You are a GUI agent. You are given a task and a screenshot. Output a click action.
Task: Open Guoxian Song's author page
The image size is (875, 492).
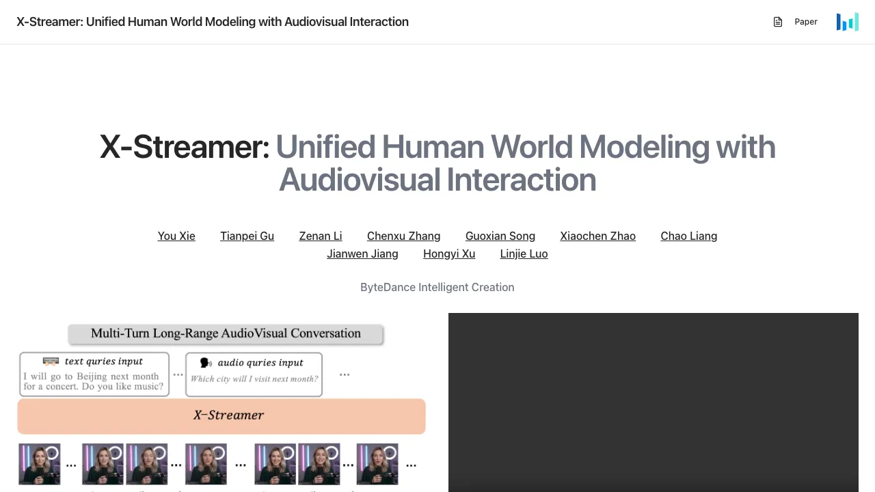500,236
